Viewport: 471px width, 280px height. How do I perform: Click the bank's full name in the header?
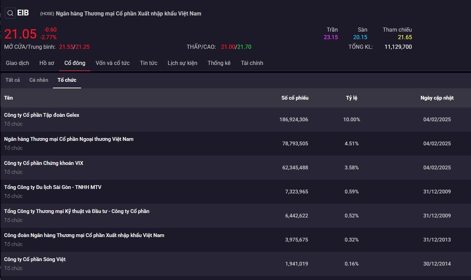(128, 14)
